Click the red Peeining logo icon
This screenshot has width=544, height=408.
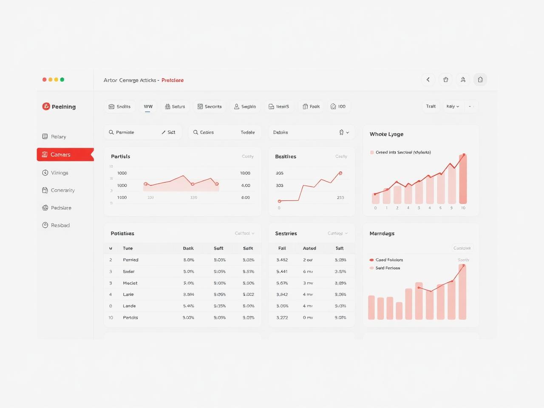point(46,106)
